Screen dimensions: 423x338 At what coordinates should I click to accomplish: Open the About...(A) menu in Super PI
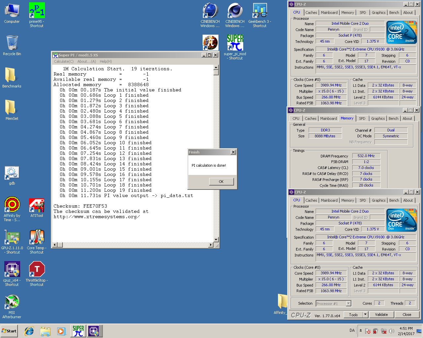[x=87, y=61]
